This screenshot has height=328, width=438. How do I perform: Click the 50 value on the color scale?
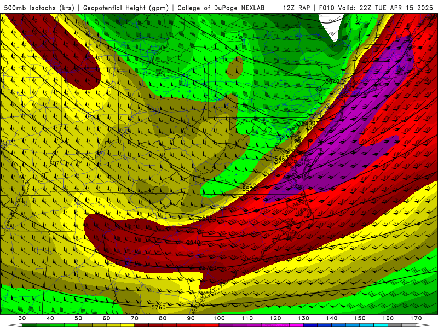click(78, 318)
